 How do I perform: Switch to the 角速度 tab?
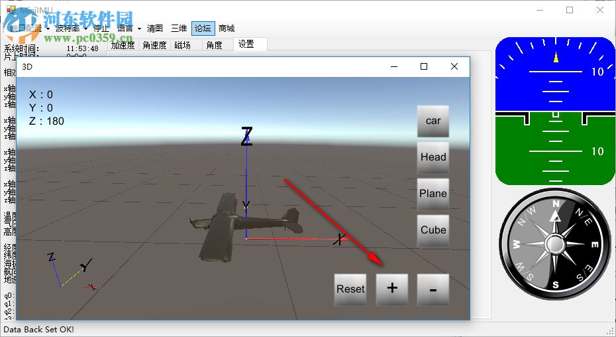point(154,45)
